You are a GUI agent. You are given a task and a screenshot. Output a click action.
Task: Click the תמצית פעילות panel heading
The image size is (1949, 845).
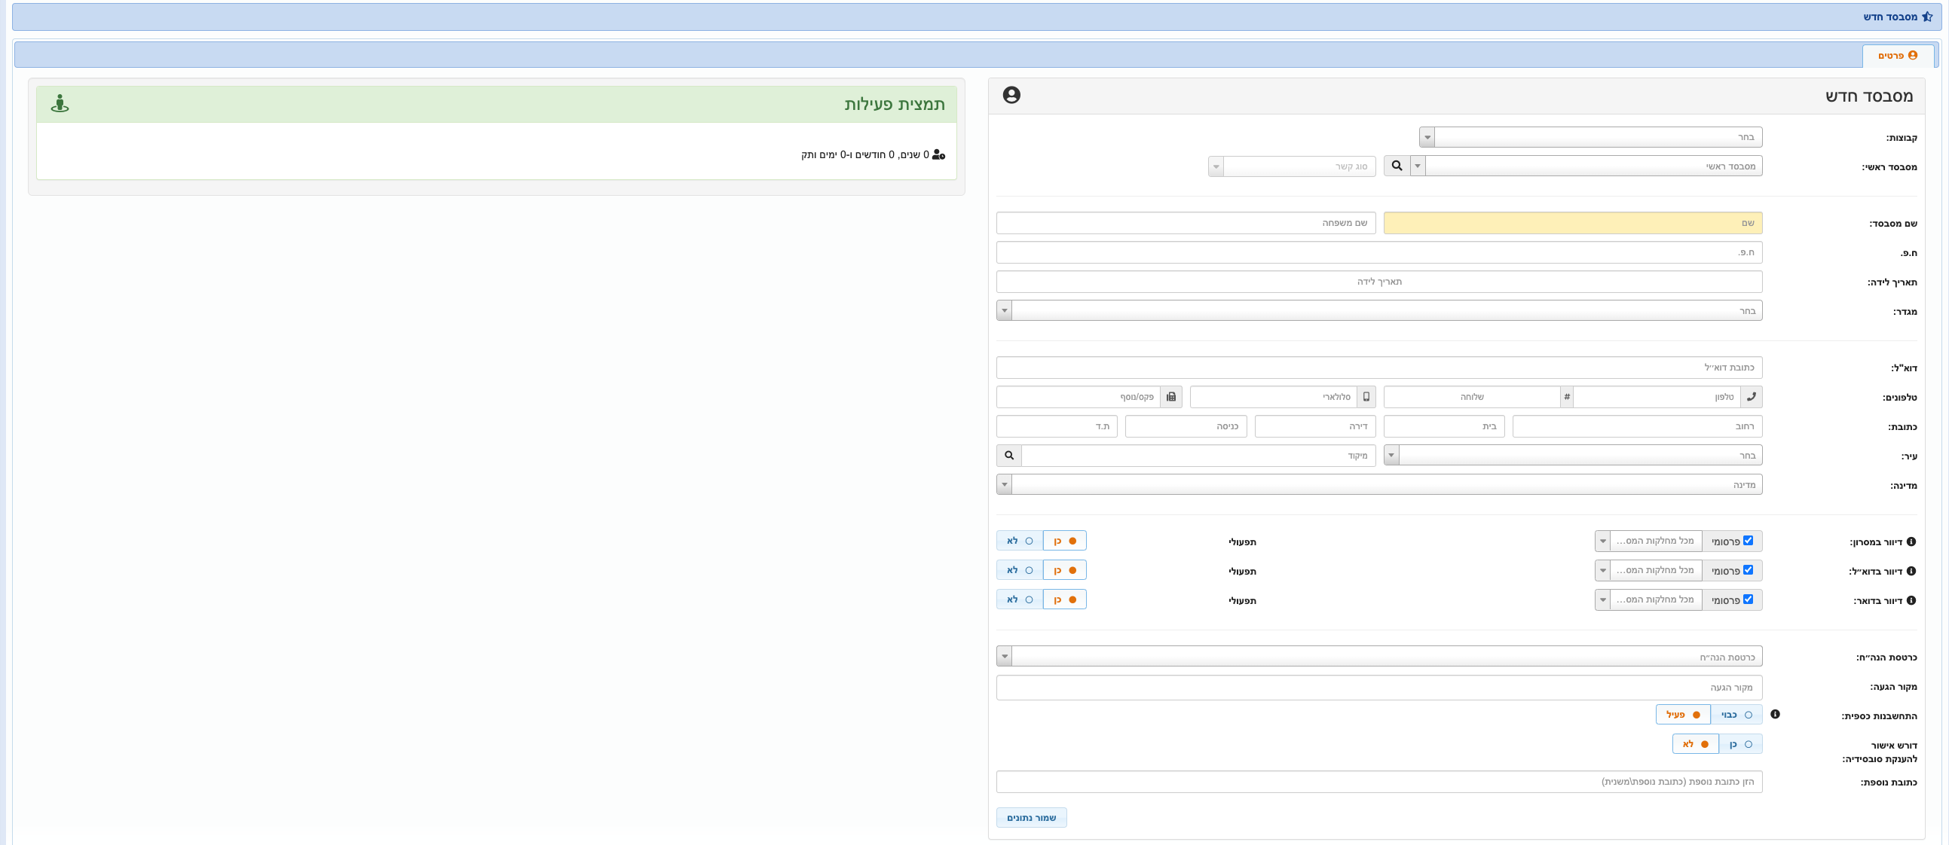click(895, 104)
